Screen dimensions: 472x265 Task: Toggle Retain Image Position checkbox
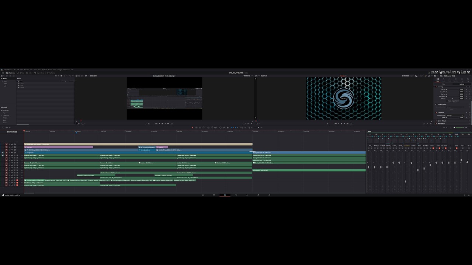pos(447,101)
